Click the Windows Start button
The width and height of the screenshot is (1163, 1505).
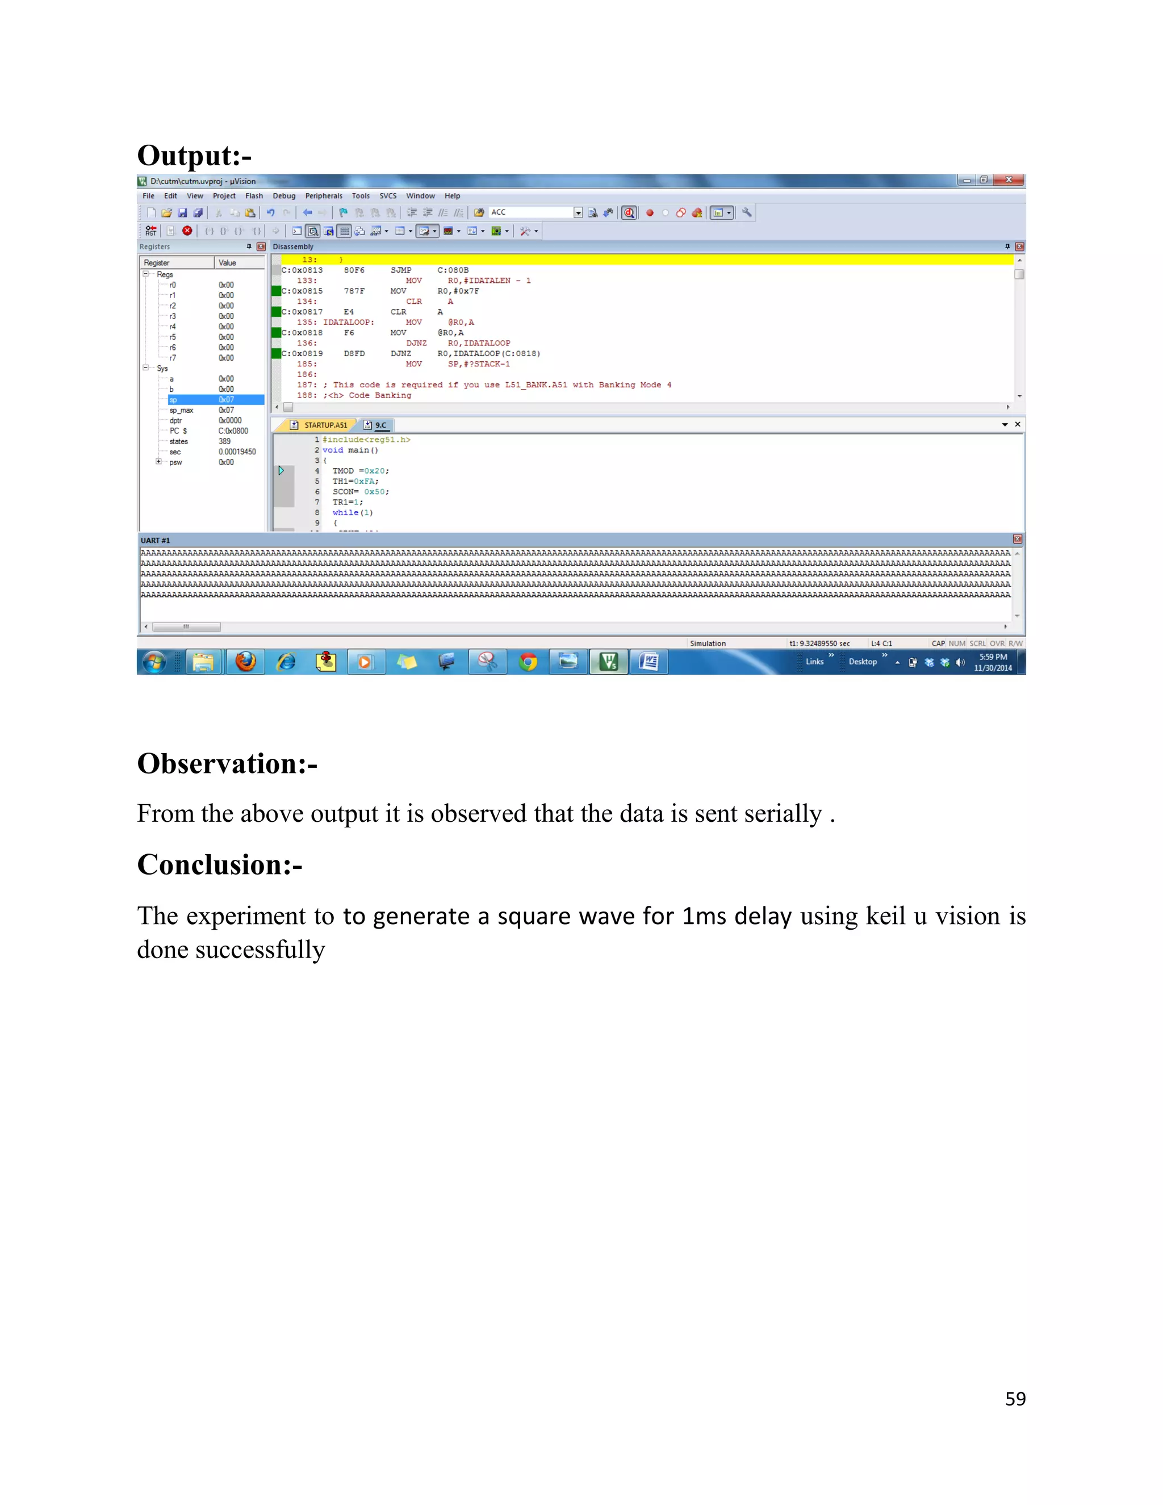(x=154, y=662)
